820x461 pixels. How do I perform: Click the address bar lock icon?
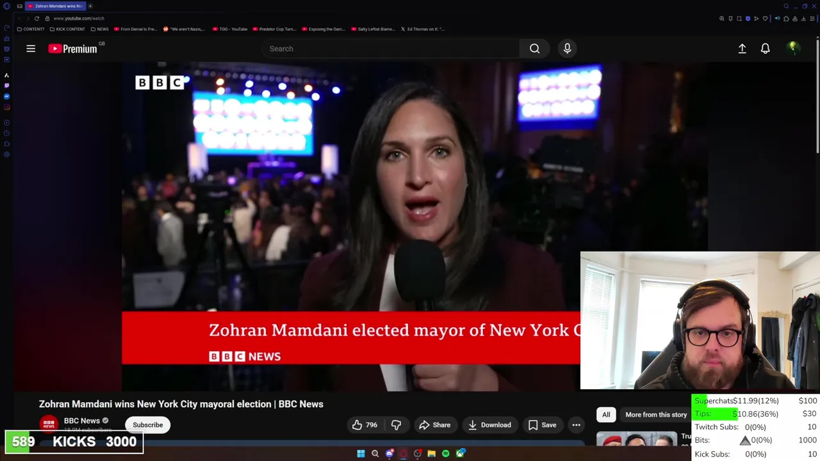(x=47, y=19)
